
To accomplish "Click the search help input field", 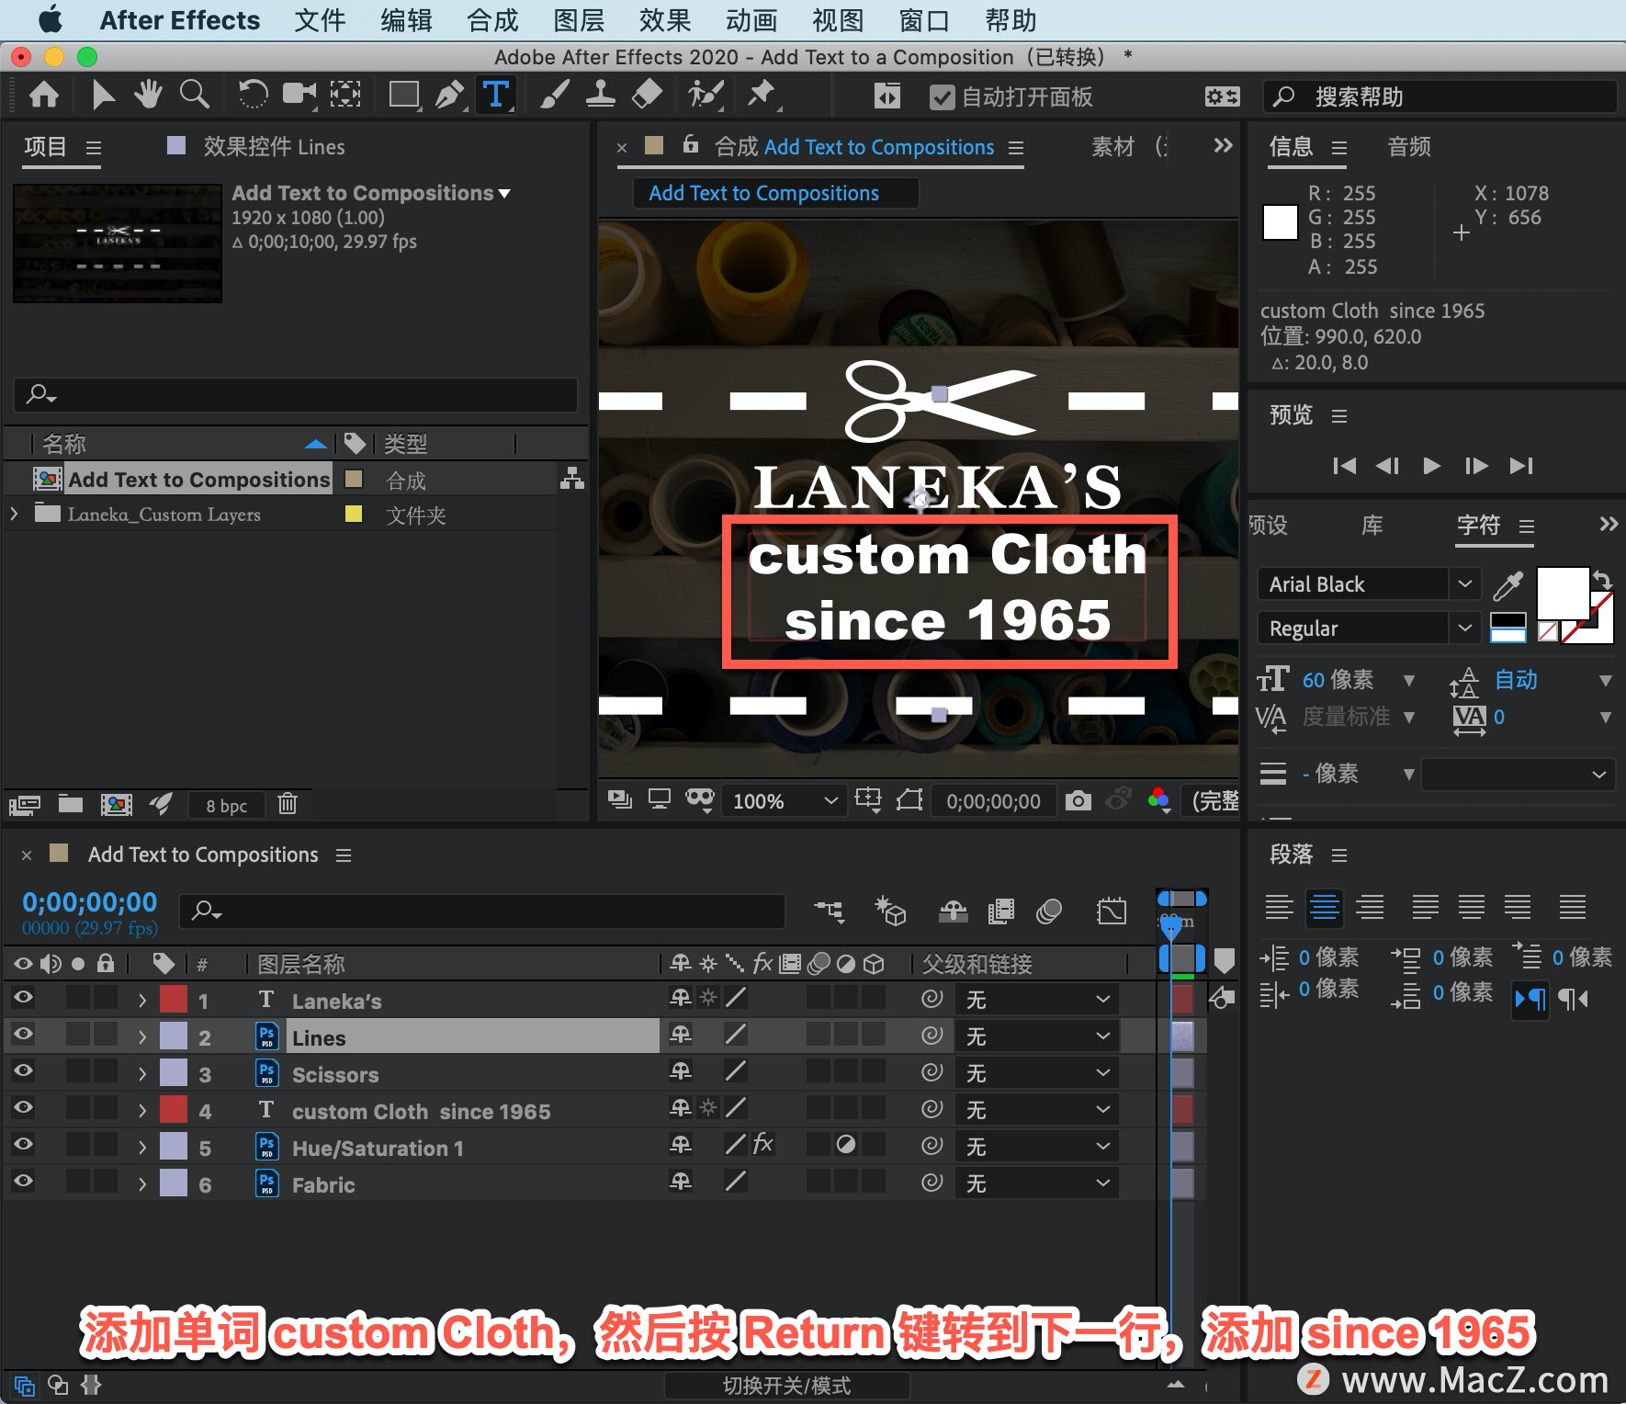I will pos(1439,96).
